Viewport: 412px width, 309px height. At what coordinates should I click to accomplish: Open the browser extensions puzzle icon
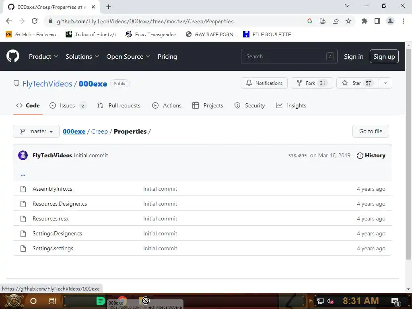(365, 21)
